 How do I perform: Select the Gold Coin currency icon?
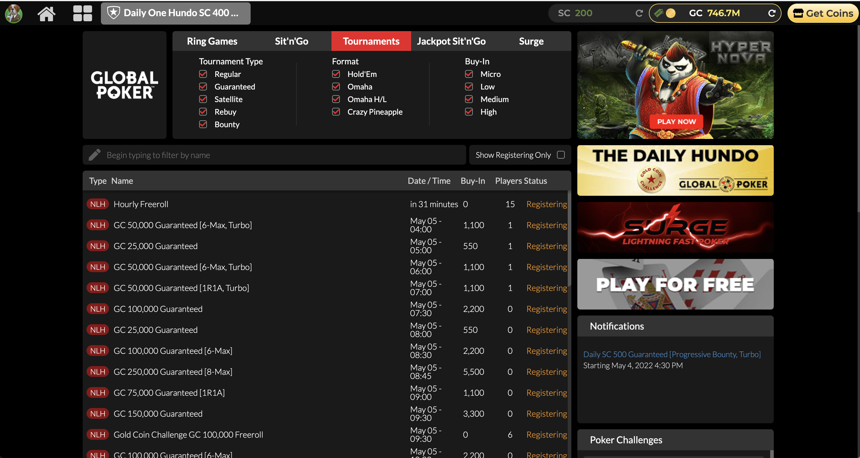tap(671, 13)
